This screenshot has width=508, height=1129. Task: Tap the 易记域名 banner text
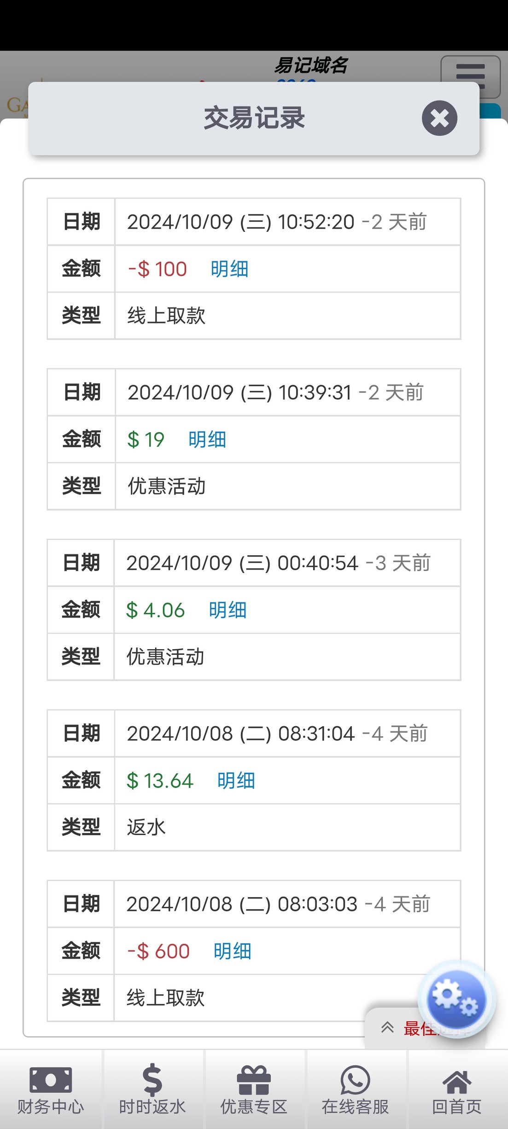[x=311, y=65]
